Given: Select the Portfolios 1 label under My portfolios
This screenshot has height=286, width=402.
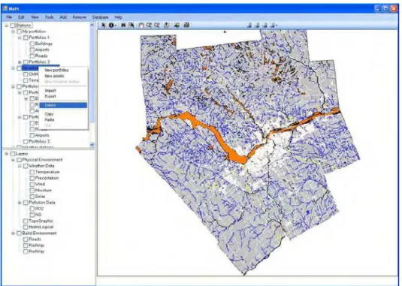Looking at the screenshot, I should (x=39, y=38).
